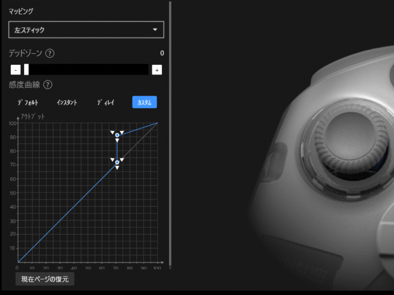Click right arrow above lower control point
Viewport: 394px width, 295px height.
[122, 160]
